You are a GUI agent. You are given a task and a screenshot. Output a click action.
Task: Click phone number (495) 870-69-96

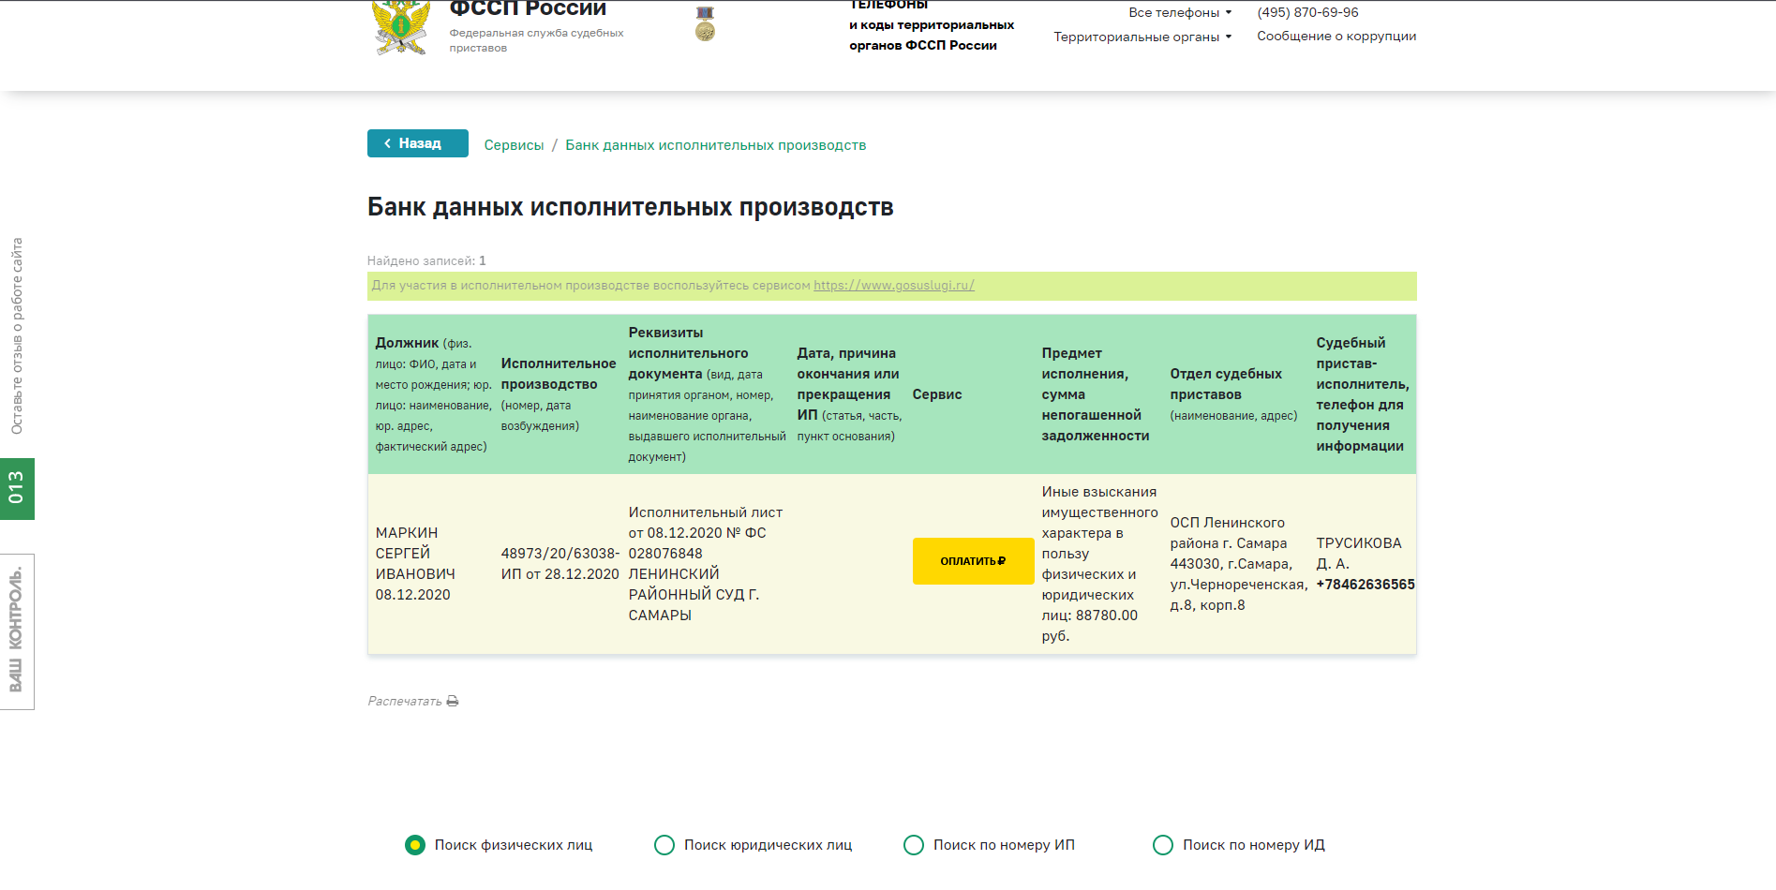(x=1307, y=12)
